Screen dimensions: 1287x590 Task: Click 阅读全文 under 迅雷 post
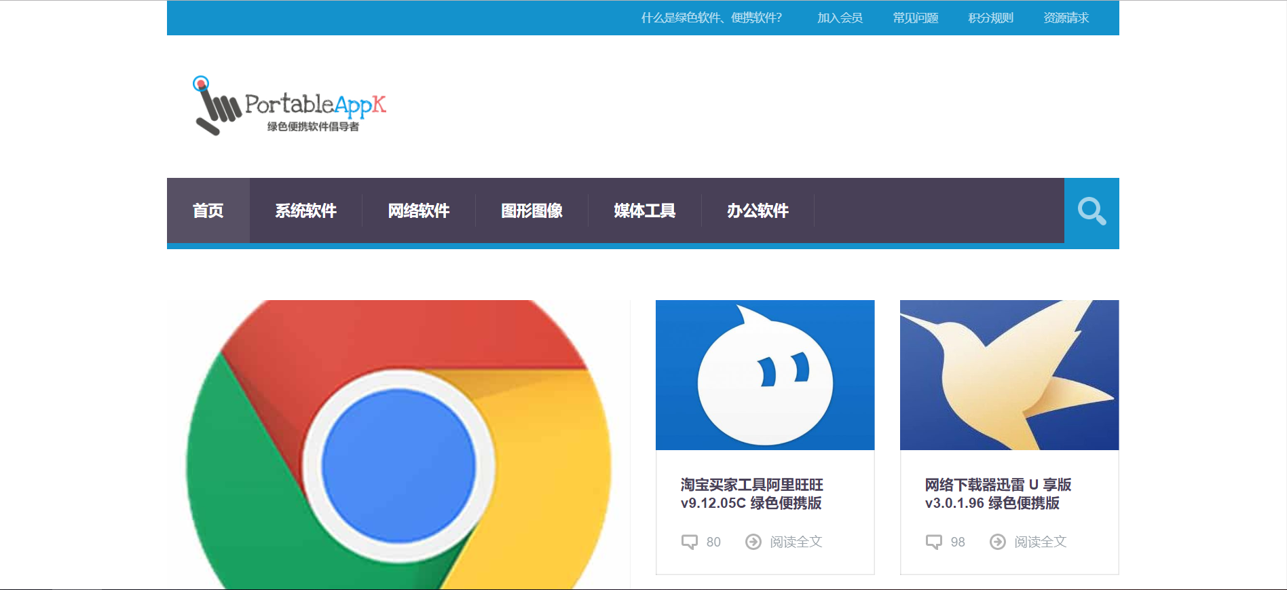click(x=1041, y=542)
